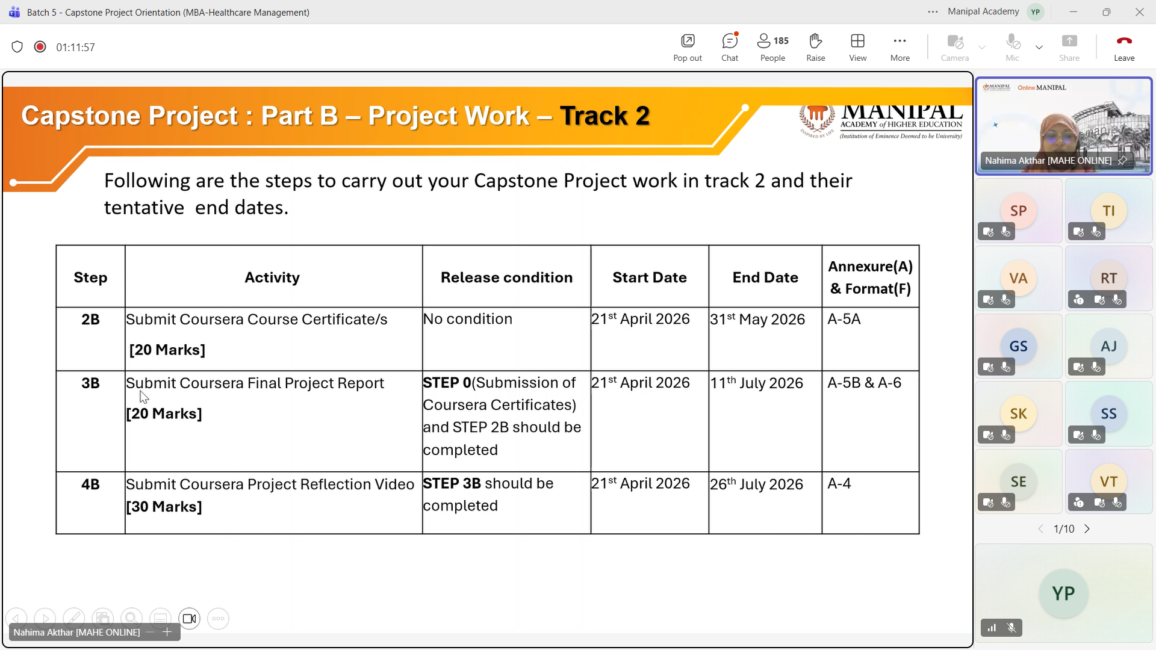Go to next page of participant tiles
This screenshot has width=1156, height=650.
pyautogui.click(x=1087, y=528)
